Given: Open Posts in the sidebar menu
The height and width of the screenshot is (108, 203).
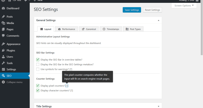Looking at the screenshot, I should [x=15, y=17].
